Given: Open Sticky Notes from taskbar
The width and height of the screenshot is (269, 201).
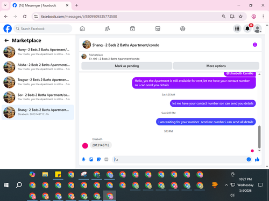Looking at the screenshot, I should click(58, 174).
